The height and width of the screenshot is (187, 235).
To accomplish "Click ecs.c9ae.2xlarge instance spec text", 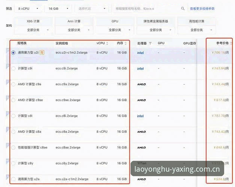I will point(68,100).
